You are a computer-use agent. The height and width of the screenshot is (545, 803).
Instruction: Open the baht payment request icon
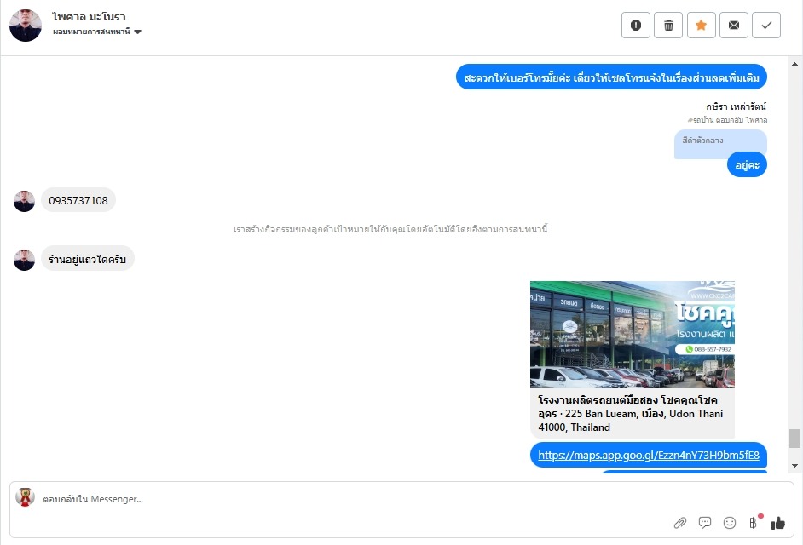point(754,523)
